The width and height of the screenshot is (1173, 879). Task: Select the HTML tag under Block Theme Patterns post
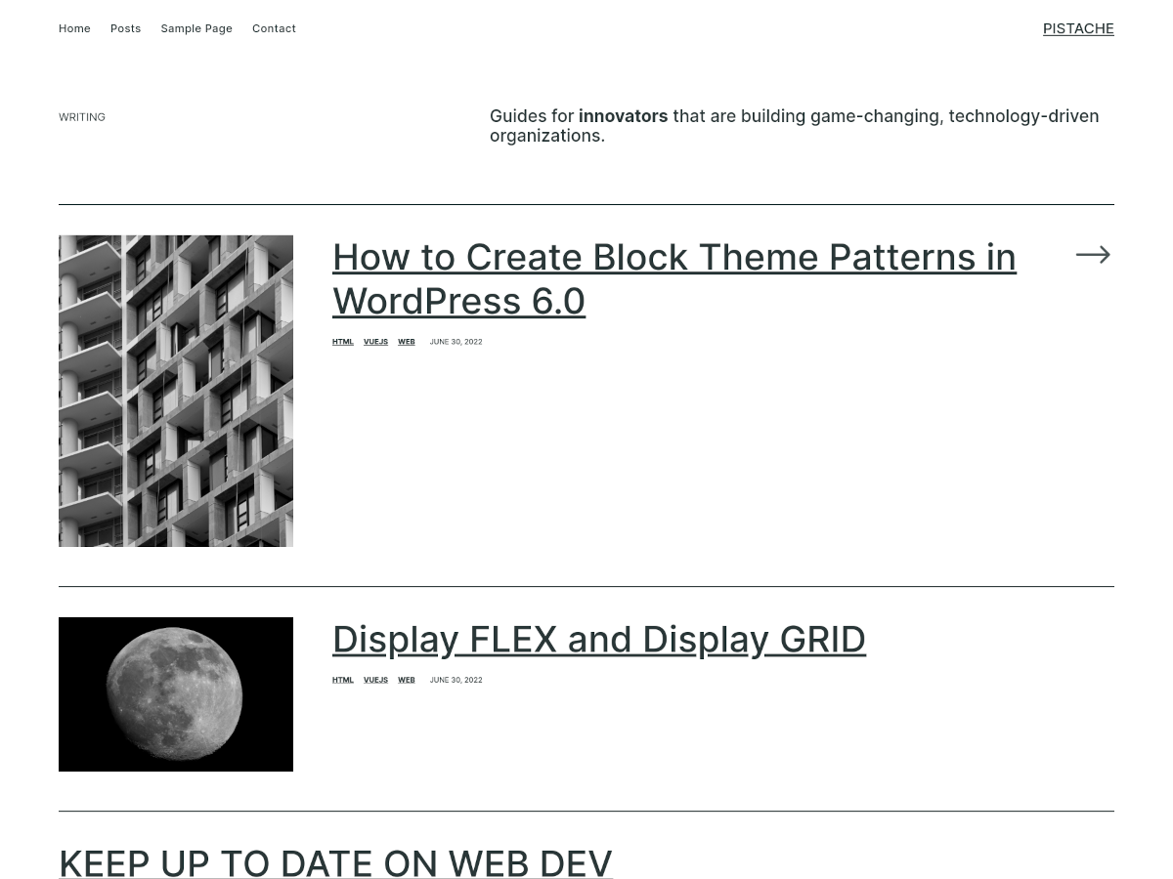342,342
